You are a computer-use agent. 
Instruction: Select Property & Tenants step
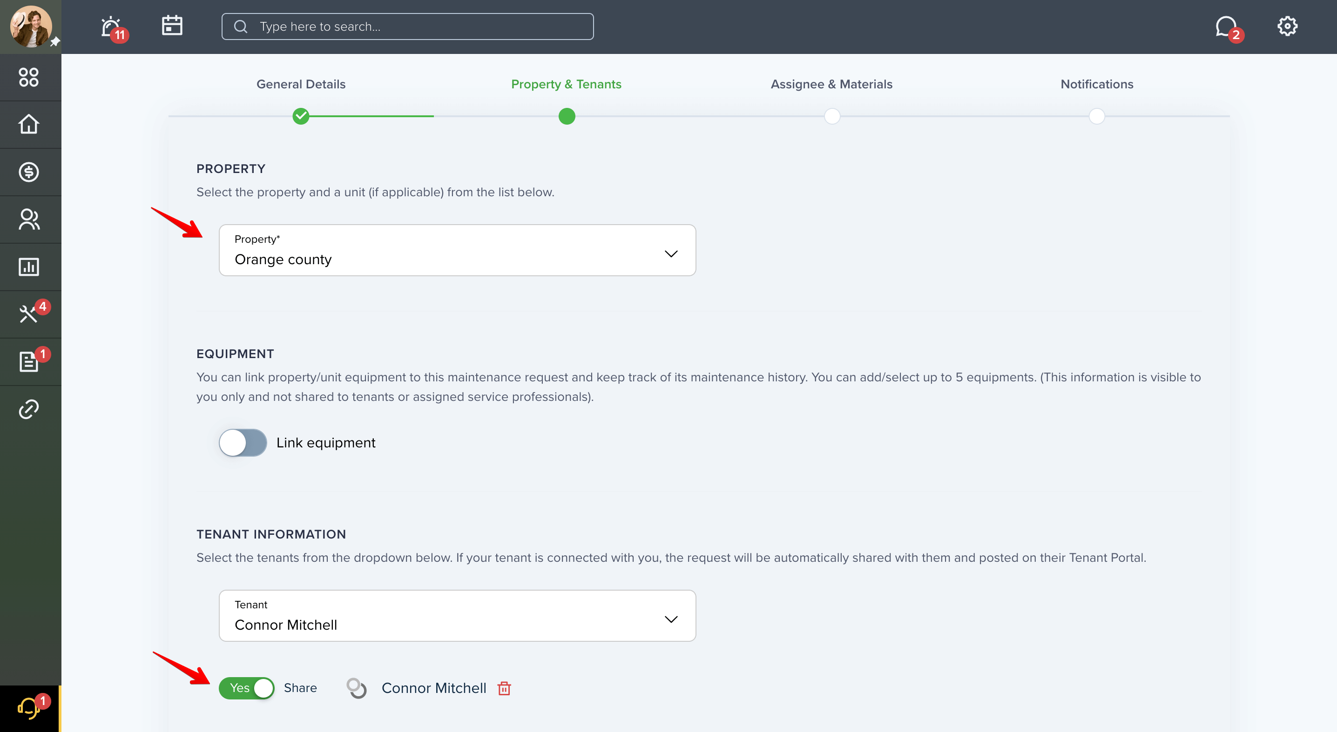click(x=566, y=84)
